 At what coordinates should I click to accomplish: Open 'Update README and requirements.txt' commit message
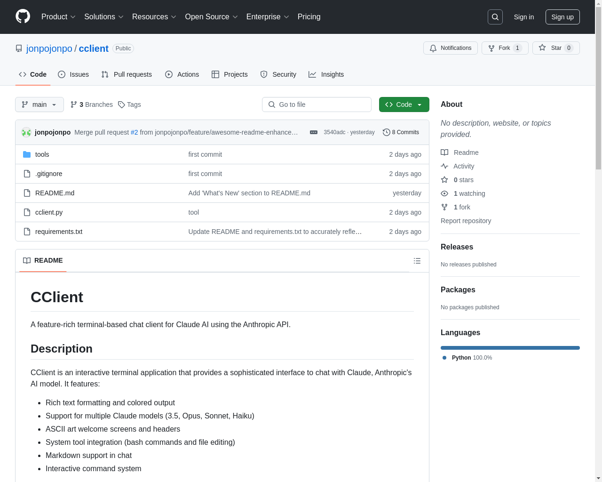click(x=275, y=232)
